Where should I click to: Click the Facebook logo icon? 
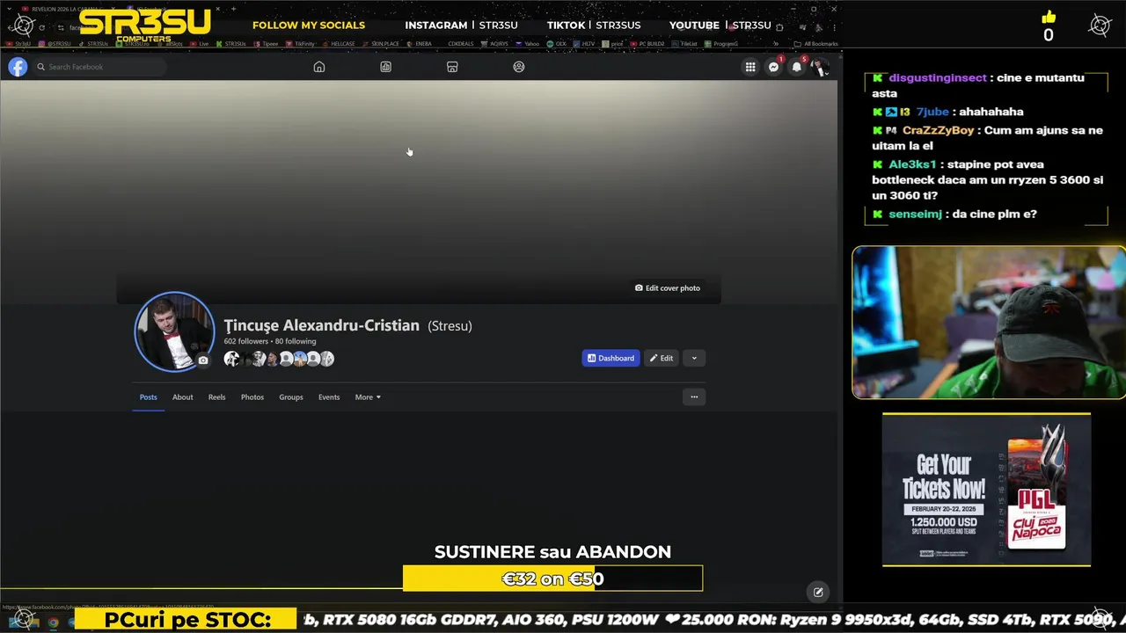coord(18,67)
